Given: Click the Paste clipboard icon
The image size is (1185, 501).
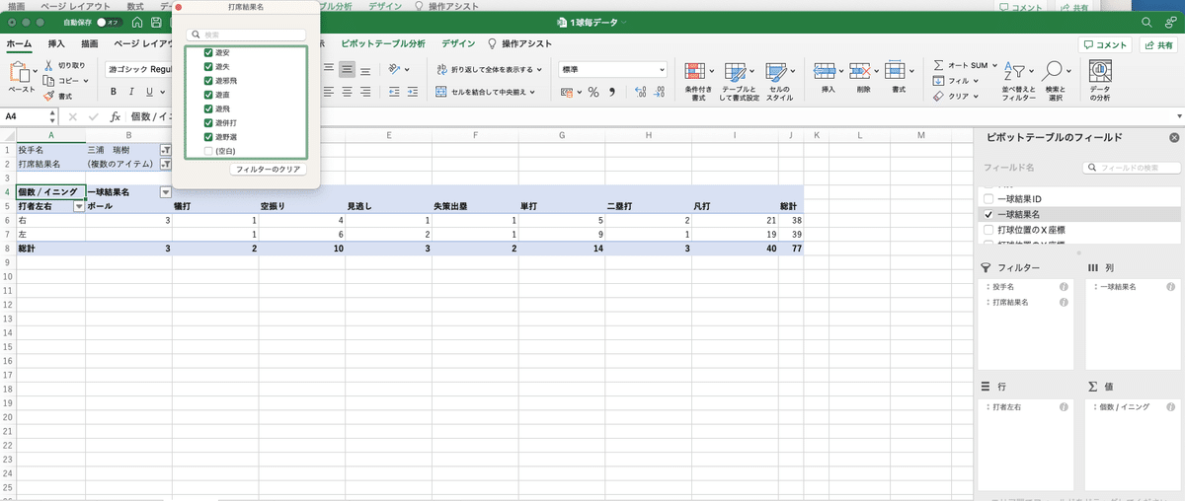Looking at the screenshot, I should tap(21, 72).
